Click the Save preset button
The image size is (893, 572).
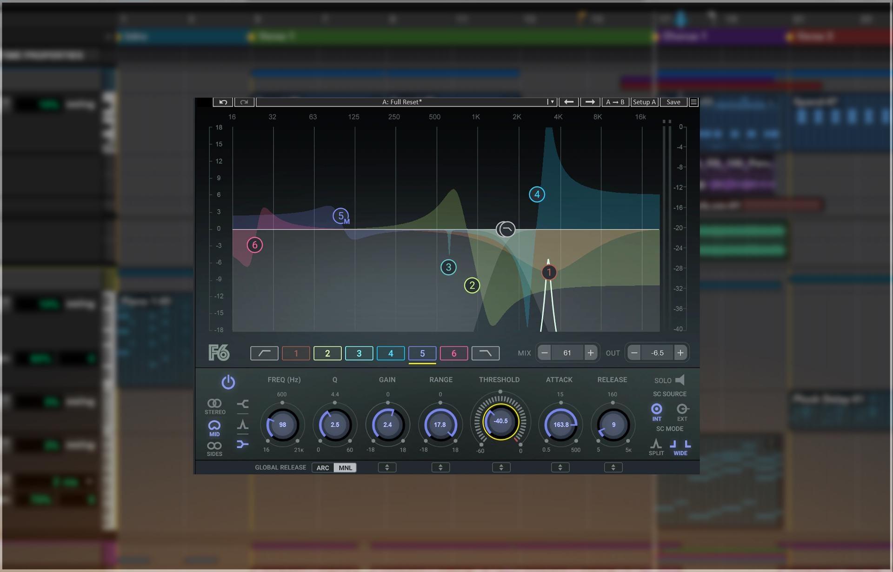(673, 102)
